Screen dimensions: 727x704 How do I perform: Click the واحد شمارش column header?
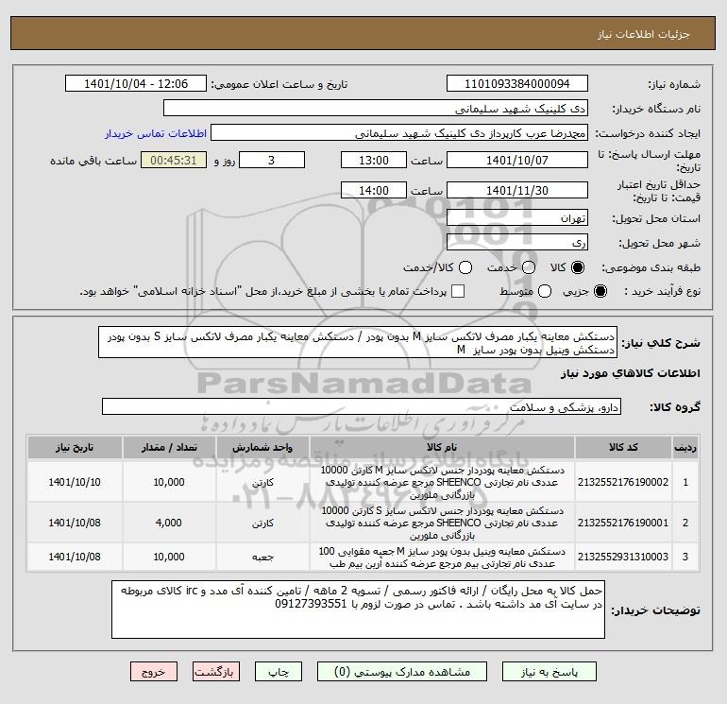point(262,447)
